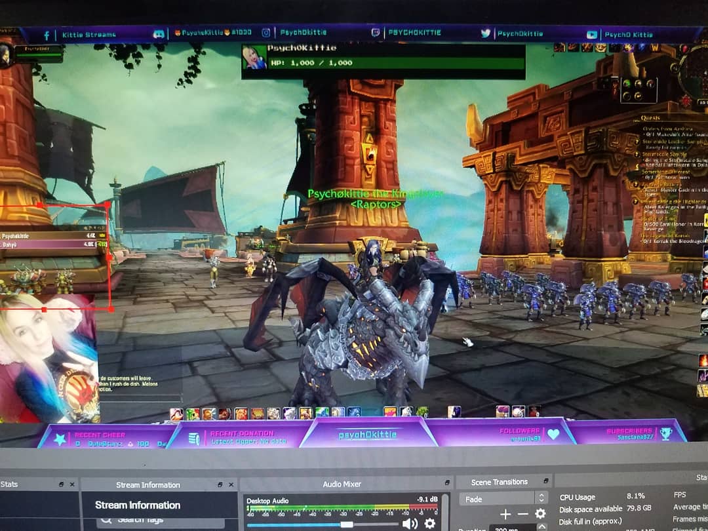Click the Scene Transitions dock title
The width and height of the screenshot is (708, 531).
(499, 482)
